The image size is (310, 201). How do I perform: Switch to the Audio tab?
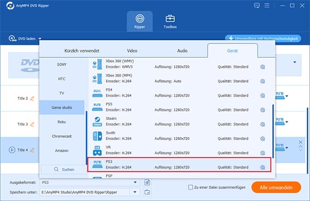[182, 51]
